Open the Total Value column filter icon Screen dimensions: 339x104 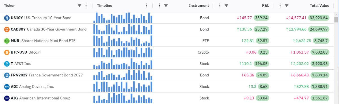[286, 6]
